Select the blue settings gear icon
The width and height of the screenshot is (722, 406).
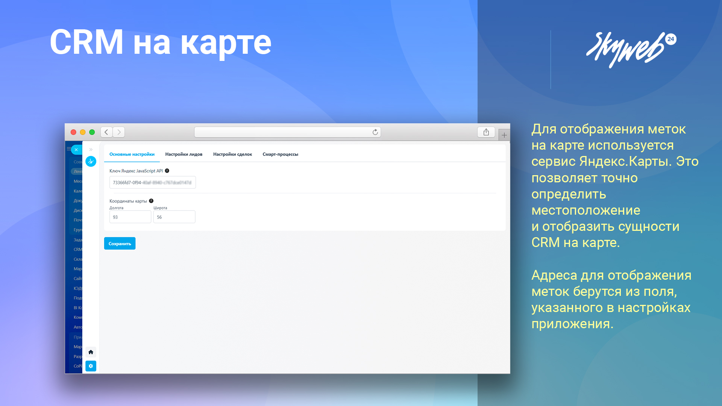(x=91, y=366)
